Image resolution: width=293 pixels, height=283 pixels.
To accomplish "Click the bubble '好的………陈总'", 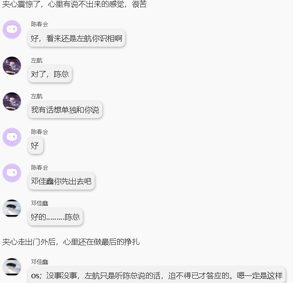I will click(x=55, y=217).
